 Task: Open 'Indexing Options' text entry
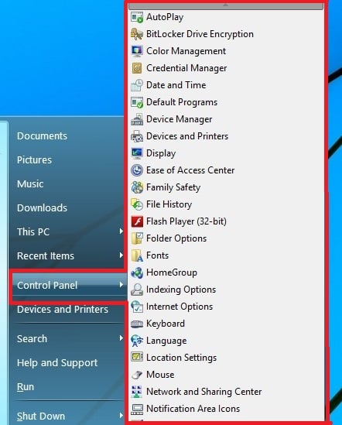181,290
